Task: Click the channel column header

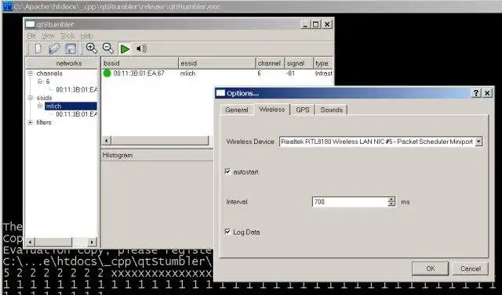Action: point(270,63)
